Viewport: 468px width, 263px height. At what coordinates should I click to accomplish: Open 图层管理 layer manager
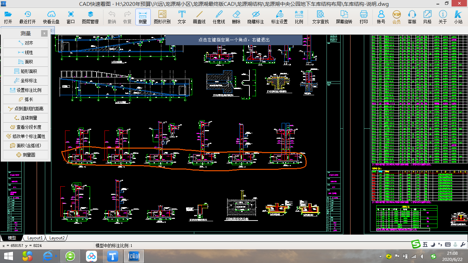pos(90,17)
